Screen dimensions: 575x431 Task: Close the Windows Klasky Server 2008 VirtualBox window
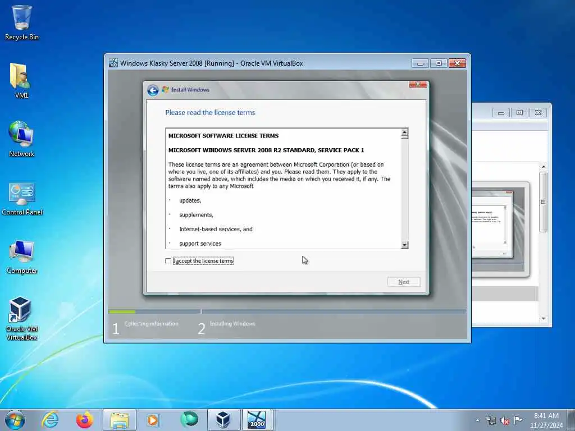[457, 63]
